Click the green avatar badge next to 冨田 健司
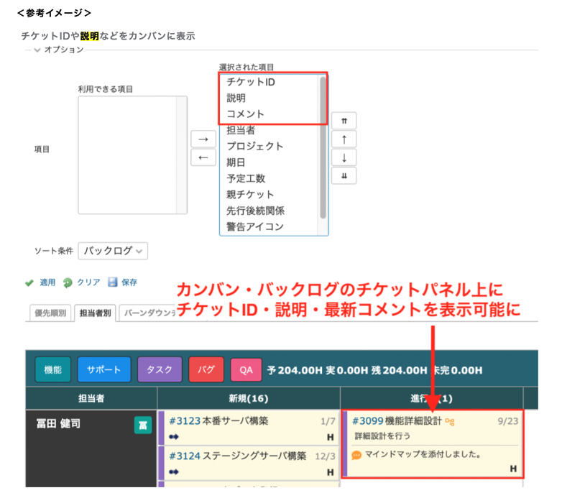This screenshot has height=493, width=562. click(143, 425)
